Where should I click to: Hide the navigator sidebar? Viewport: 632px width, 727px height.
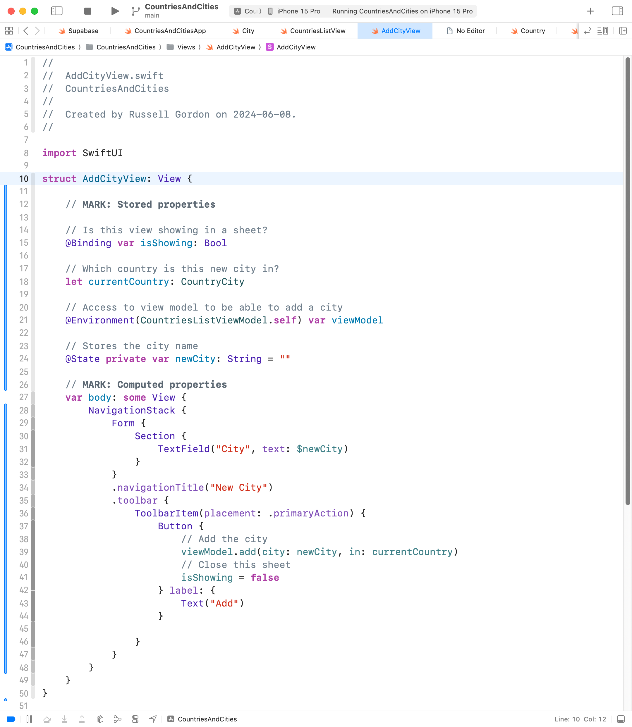(57, 11)
